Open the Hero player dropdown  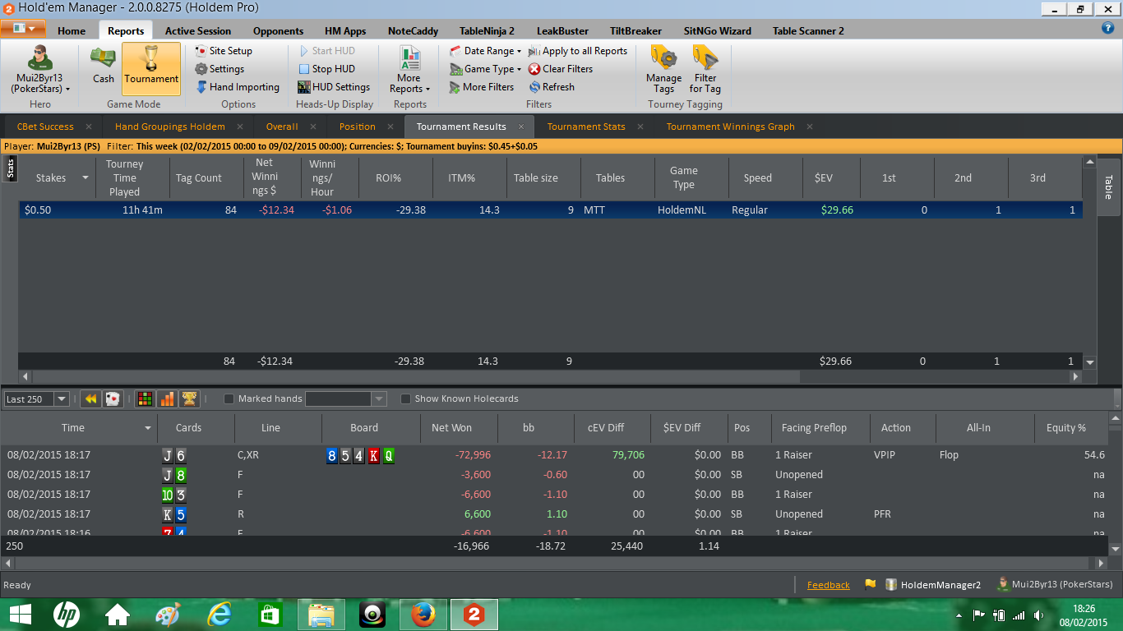coord(39,71)
